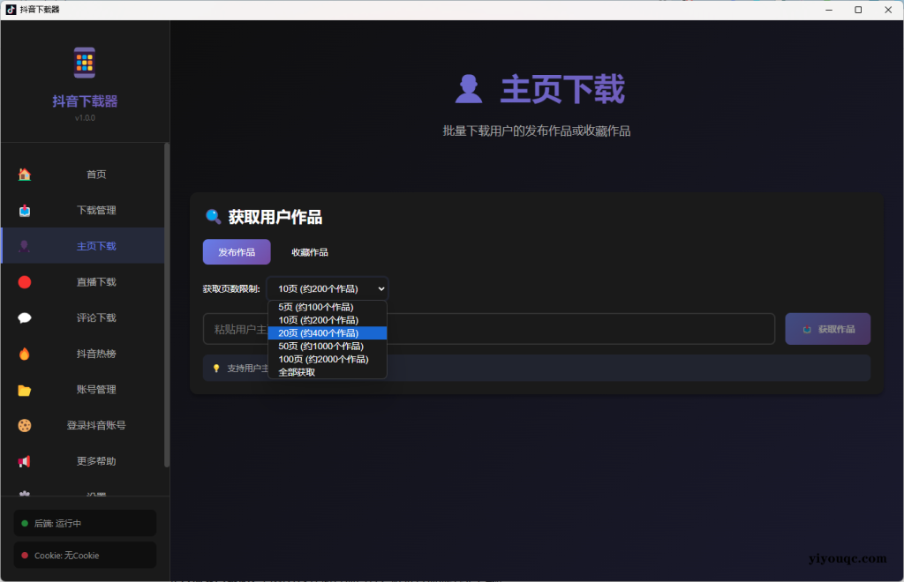Screen dimensions: 904x582
Task: Click the 后端 运行中 status indicator
Action: (84, 523)
